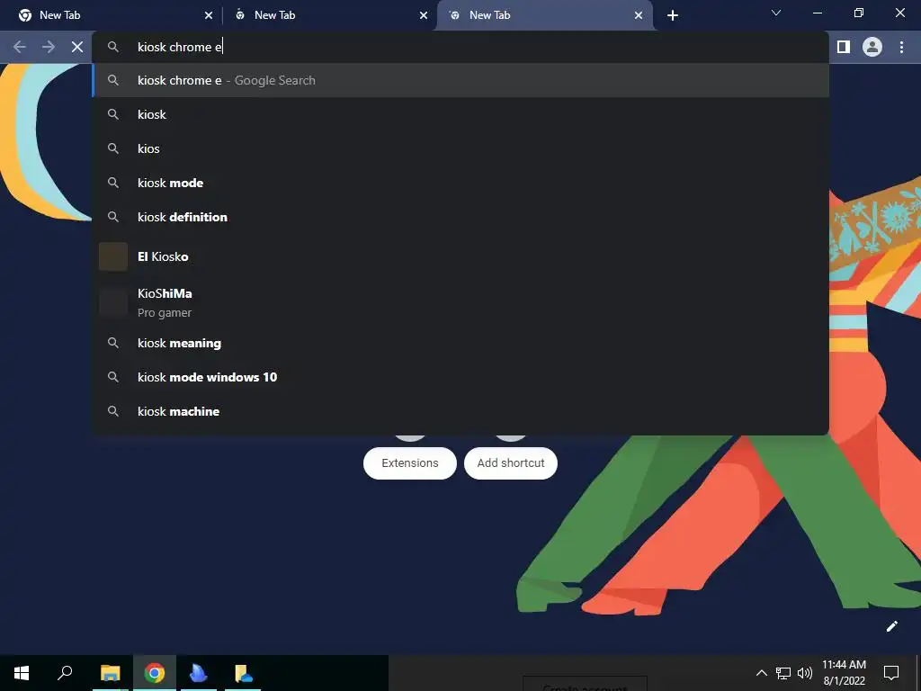
Task: Open the yellow folder cloud app in taskbar
Action: point(243,673)
